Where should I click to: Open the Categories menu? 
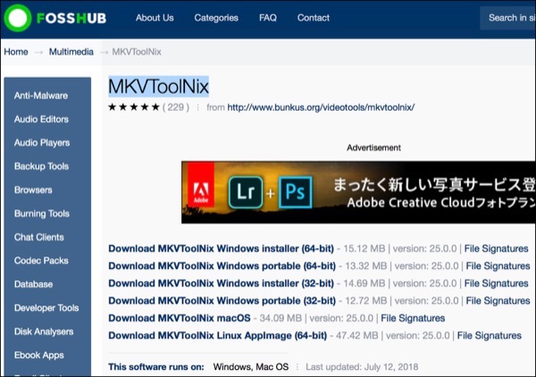click(x=216, y=18)
